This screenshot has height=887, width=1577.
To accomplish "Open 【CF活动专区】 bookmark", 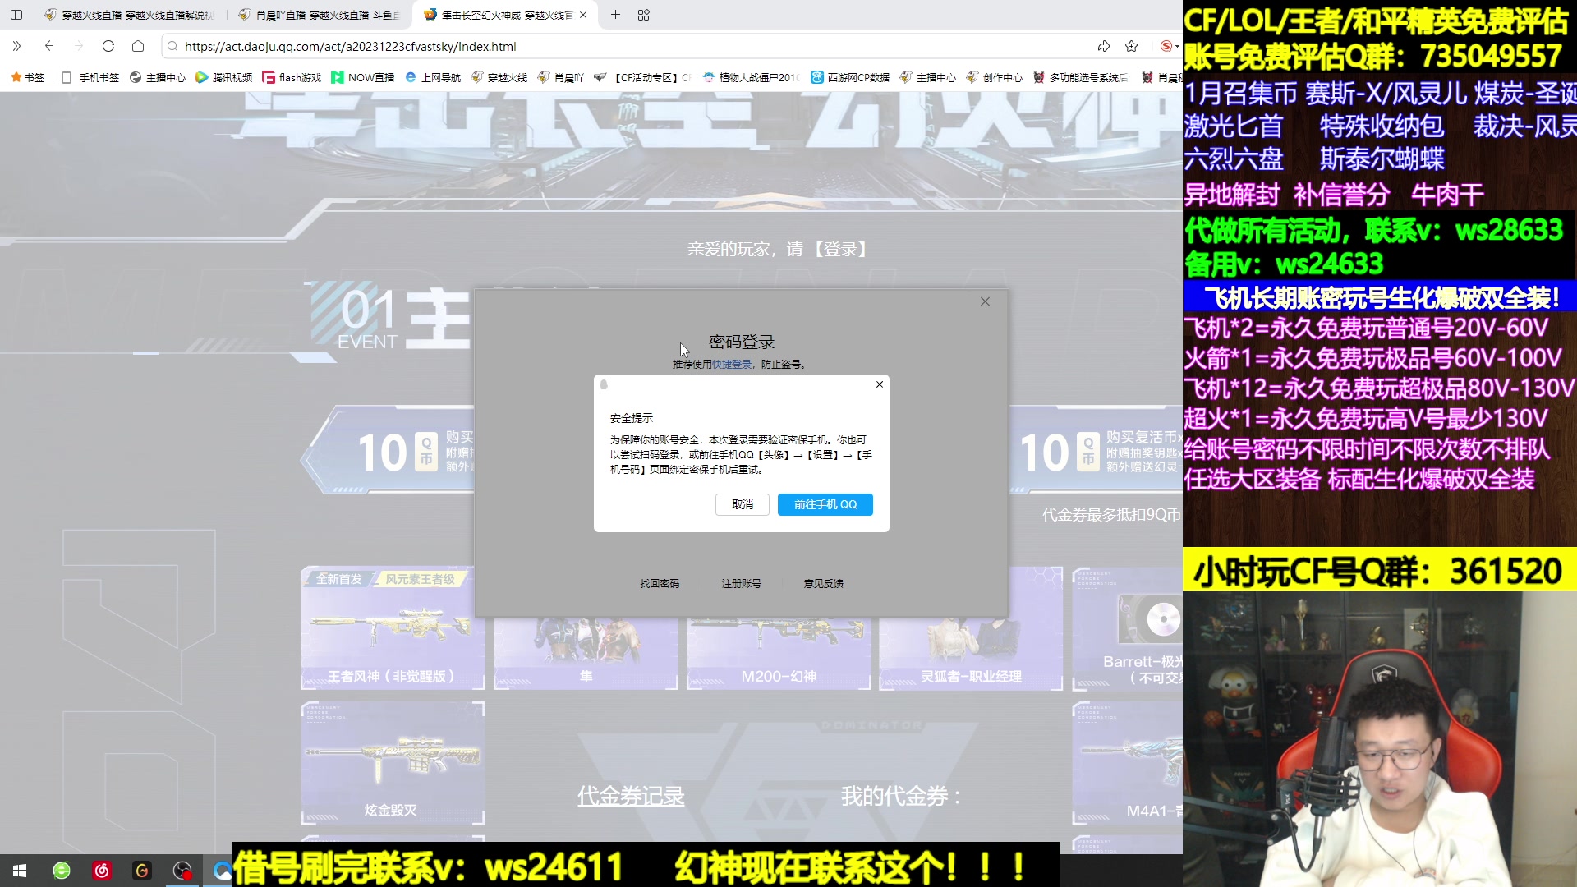I will pyautogui.click(x=642, y=77).
